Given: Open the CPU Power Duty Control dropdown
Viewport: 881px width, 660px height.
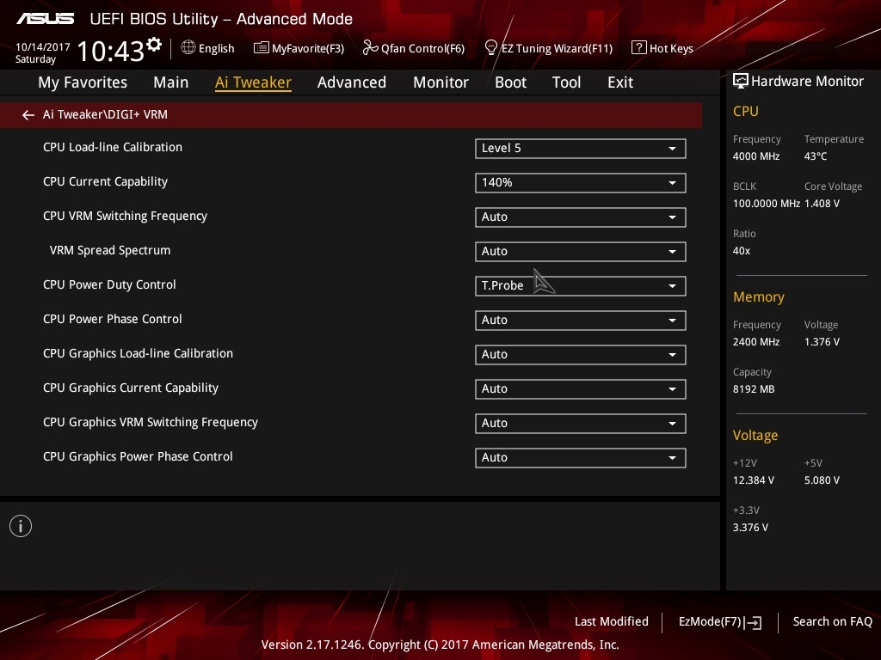Looking at the screenshot, I should [x=580, y=285].
